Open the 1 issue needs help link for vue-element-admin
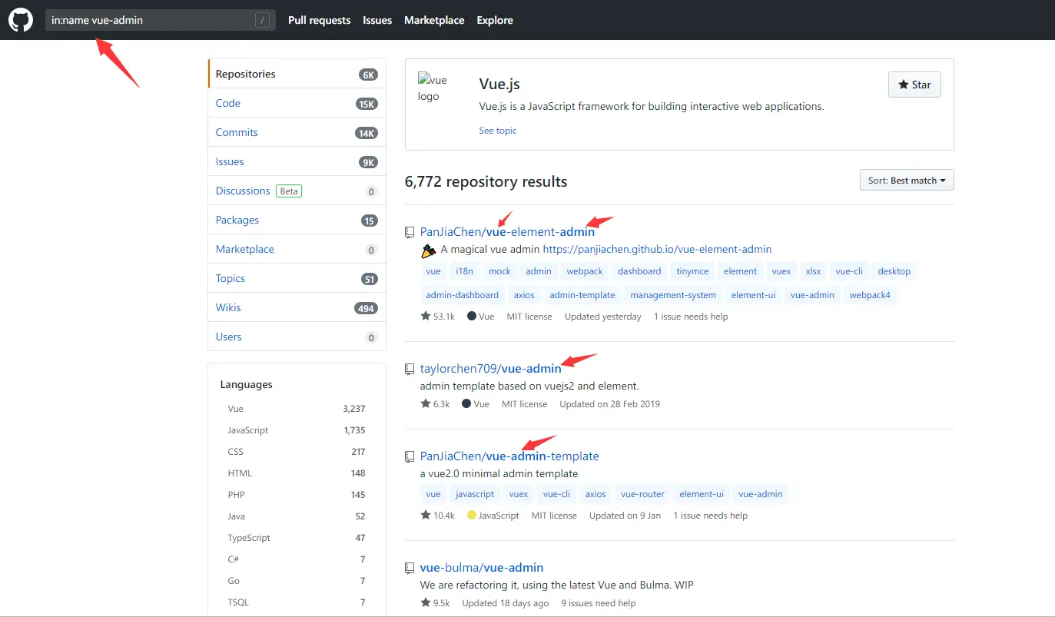The width and height of the screenshot is (1055, 617). point(691,317)
